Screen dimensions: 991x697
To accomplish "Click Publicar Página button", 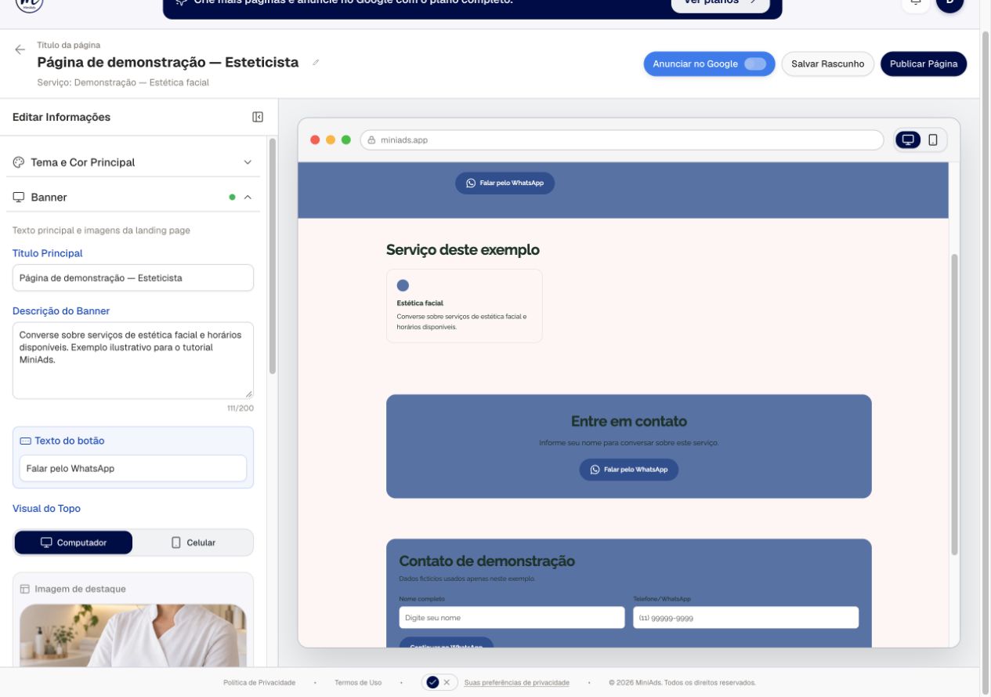I will [x=924, y=64].
